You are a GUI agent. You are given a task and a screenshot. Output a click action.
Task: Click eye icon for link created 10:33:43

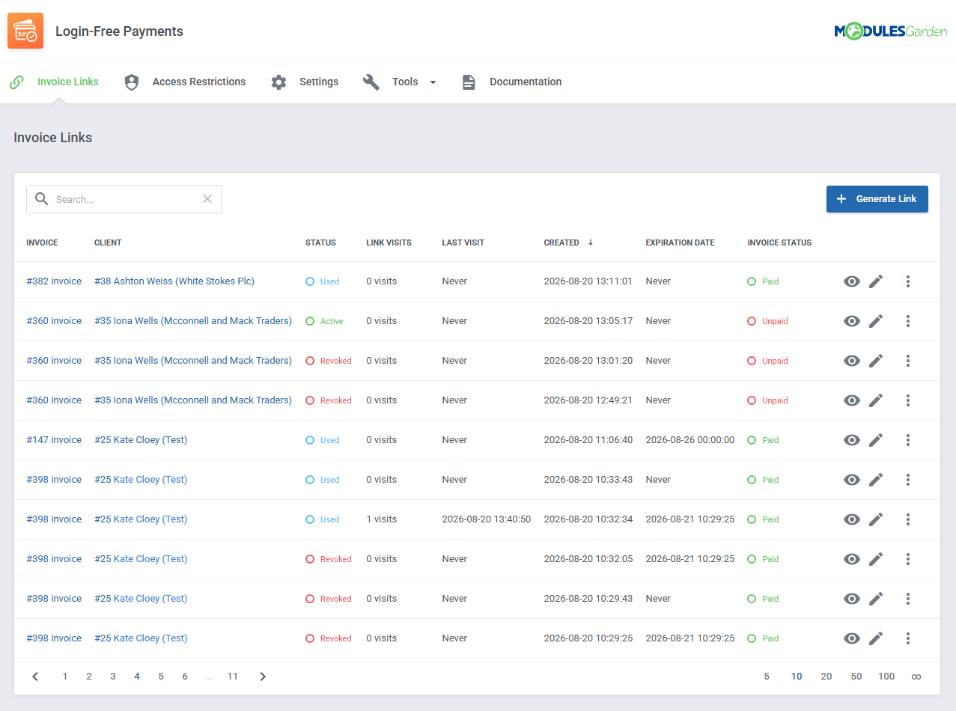pyautogui.click(x=852, y=480)
